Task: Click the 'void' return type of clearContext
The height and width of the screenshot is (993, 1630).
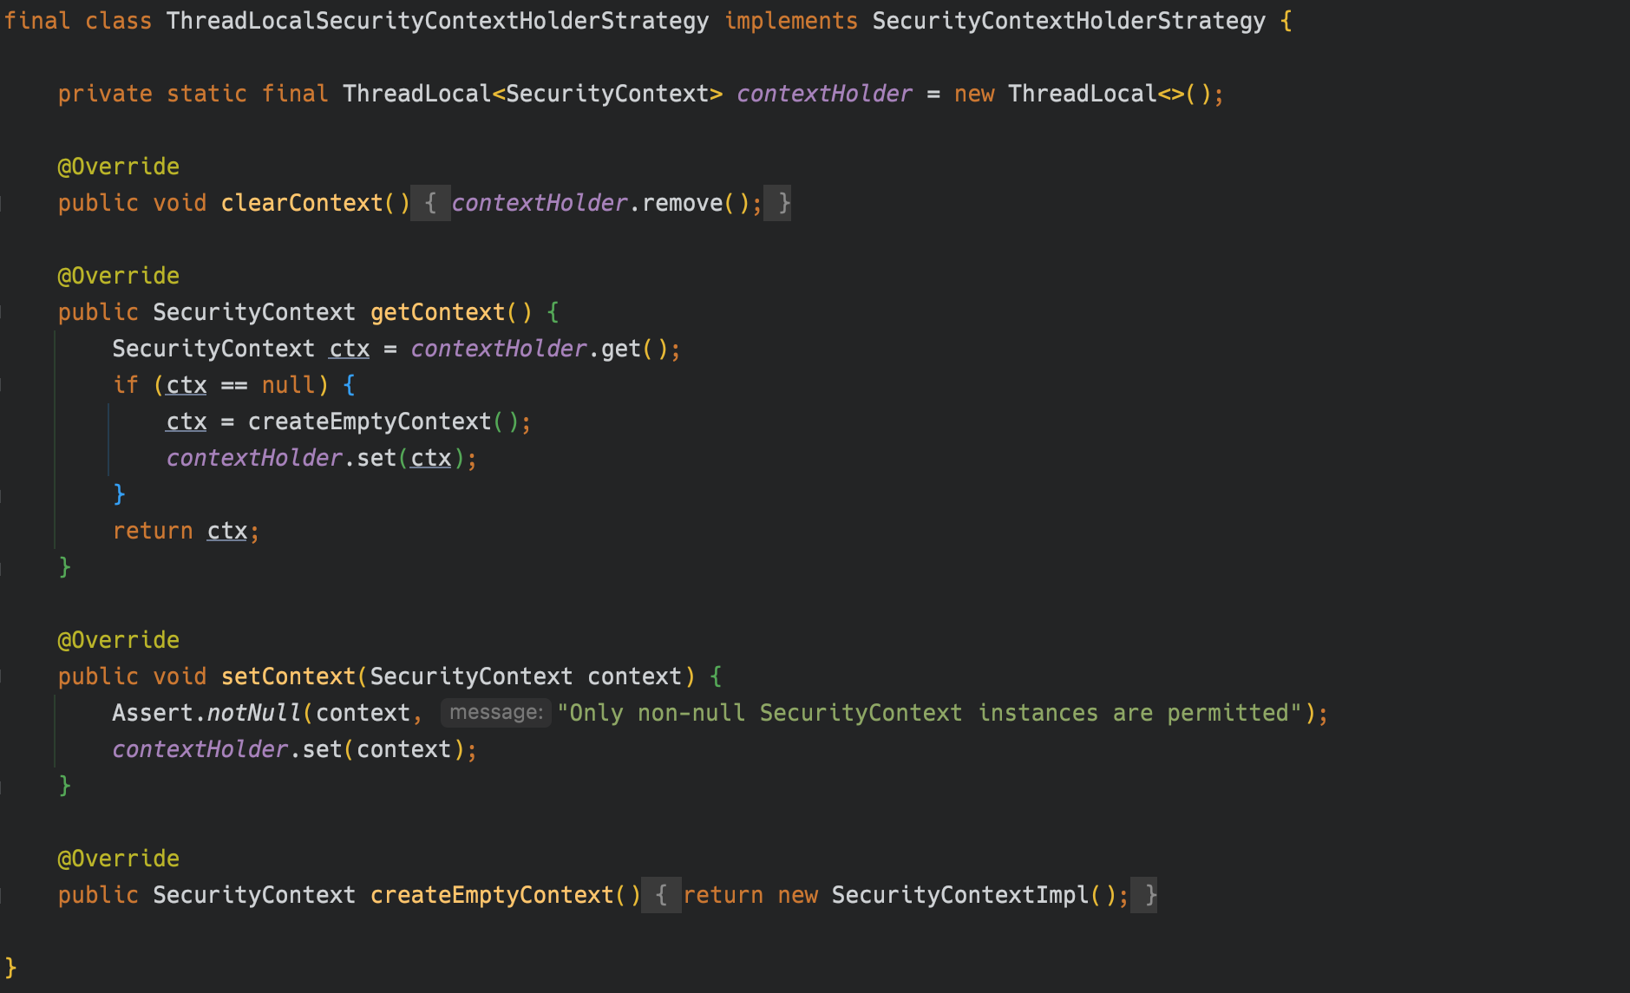Action: coord(180,203)
